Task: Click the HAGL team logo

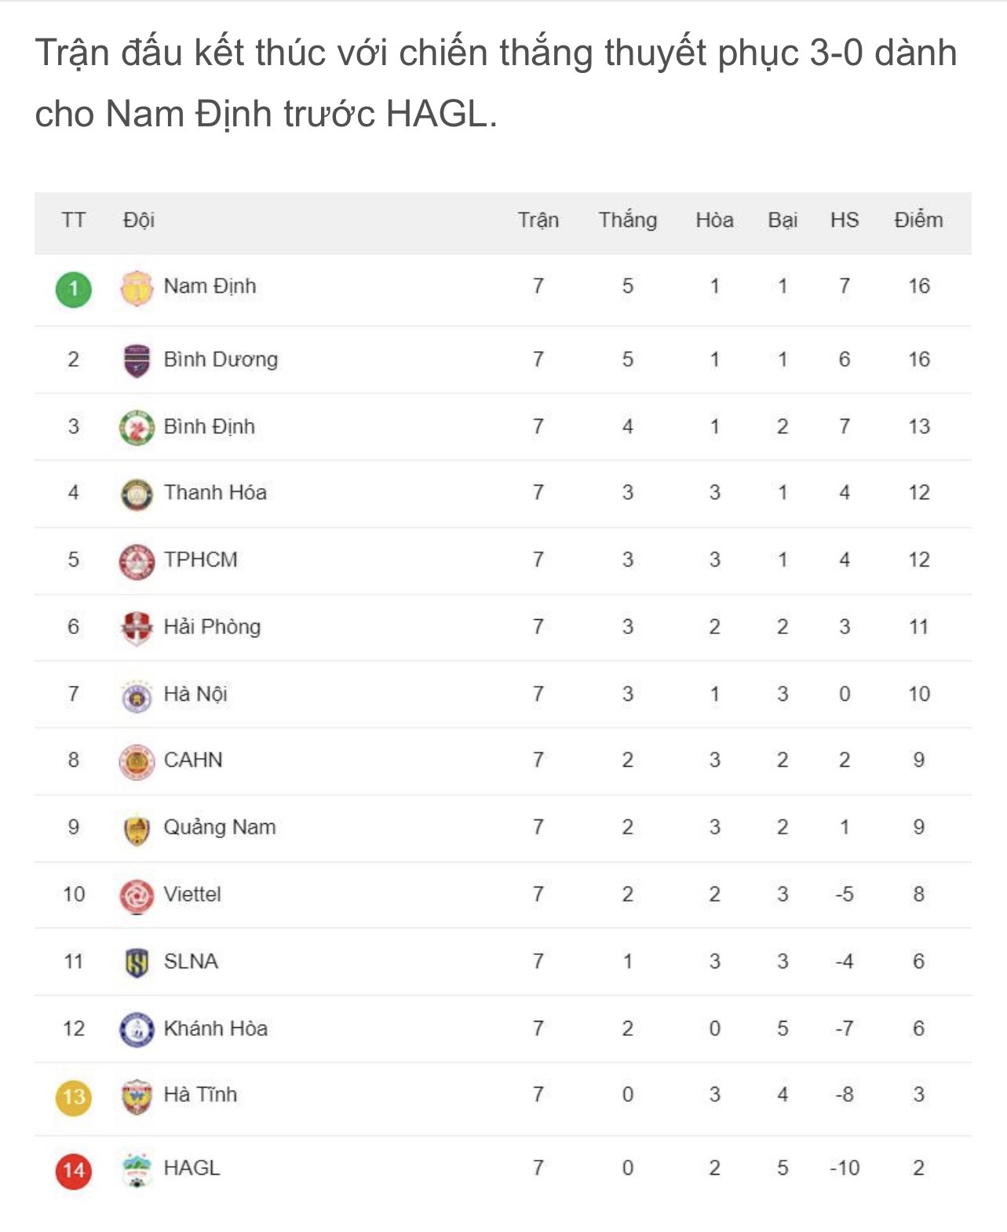Action: (137, 1170)
